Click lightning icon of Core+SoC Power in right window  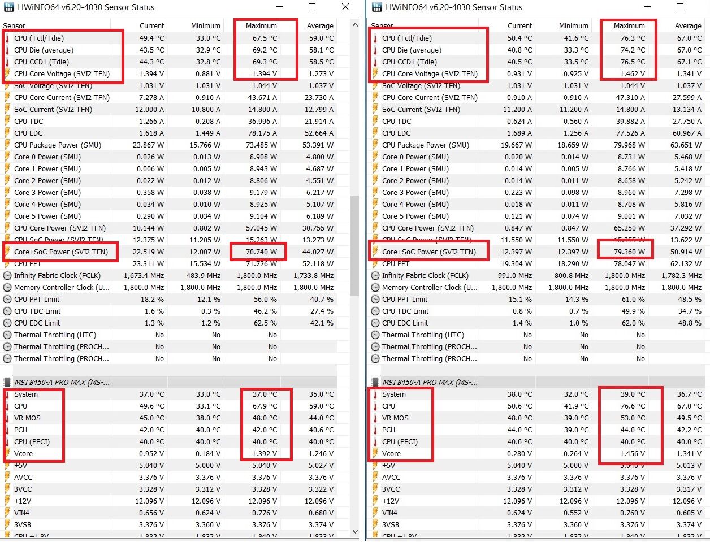point(375,252)
